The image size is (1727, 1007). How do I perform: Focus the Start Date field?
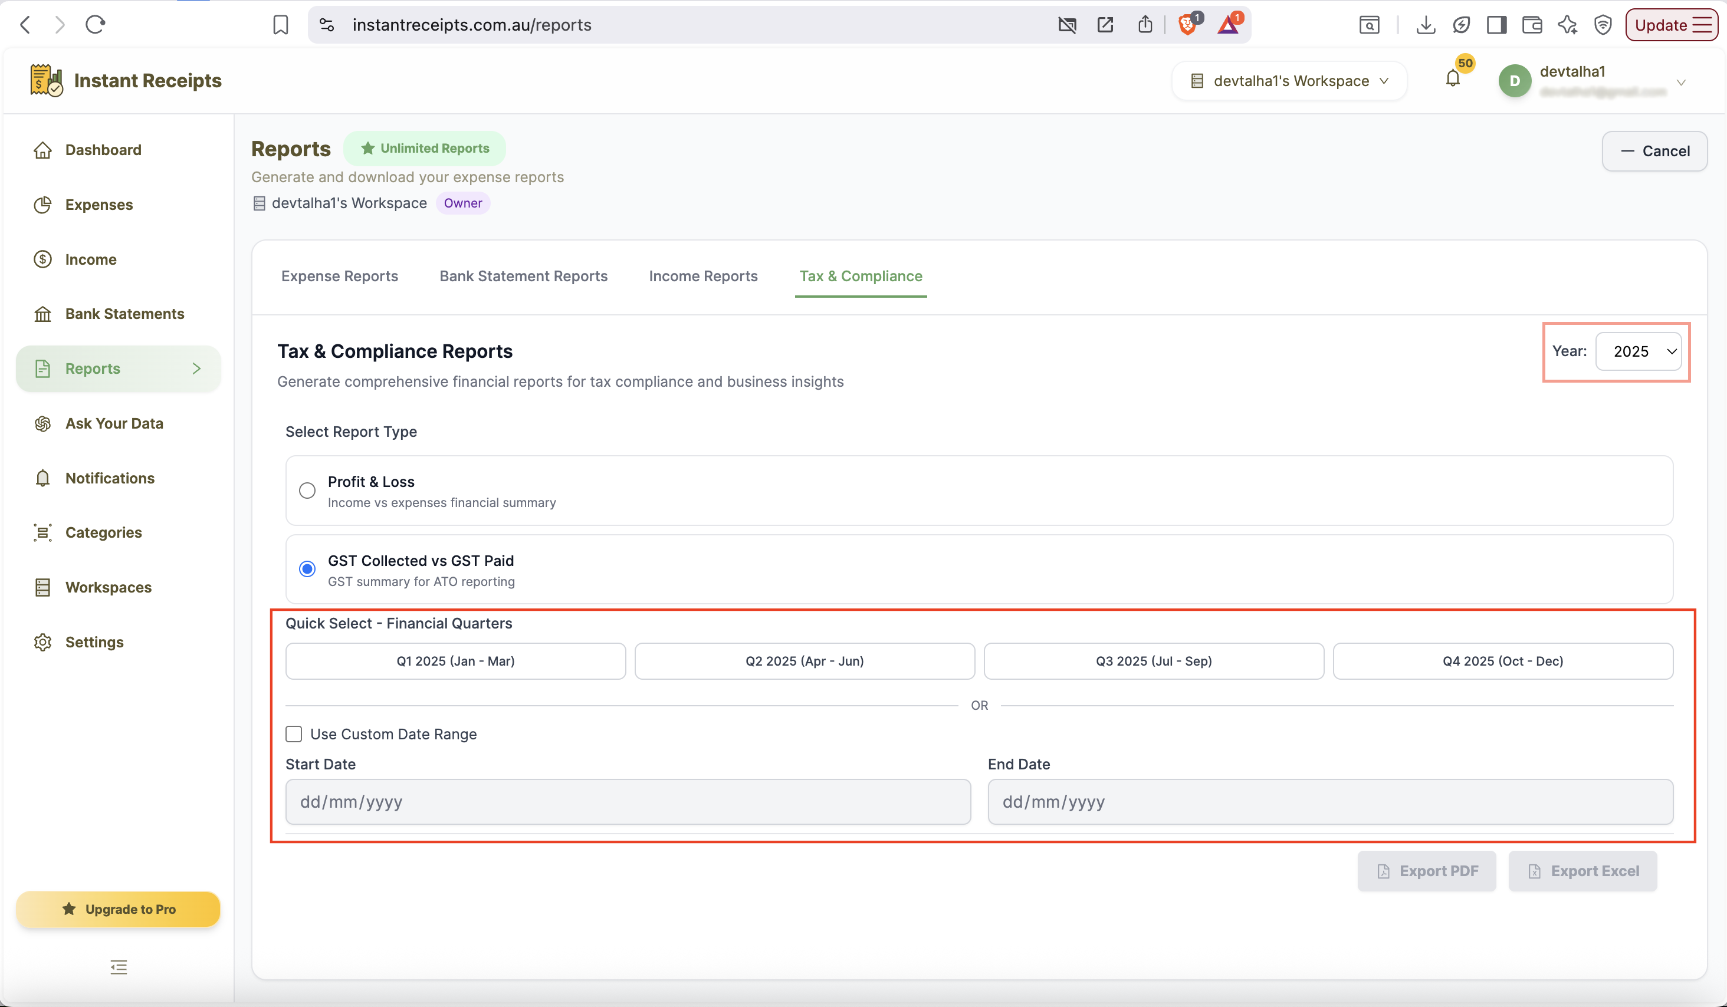(628, 801)
